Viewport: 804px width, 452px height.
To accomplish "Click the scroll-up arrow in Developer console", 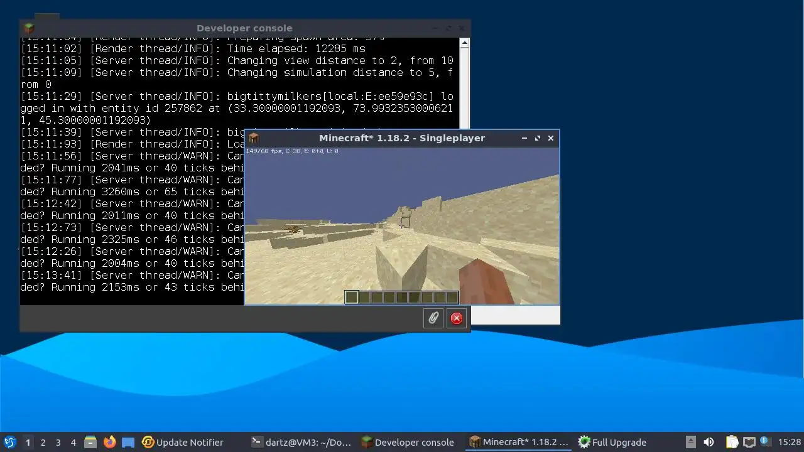I will (464, 43).
